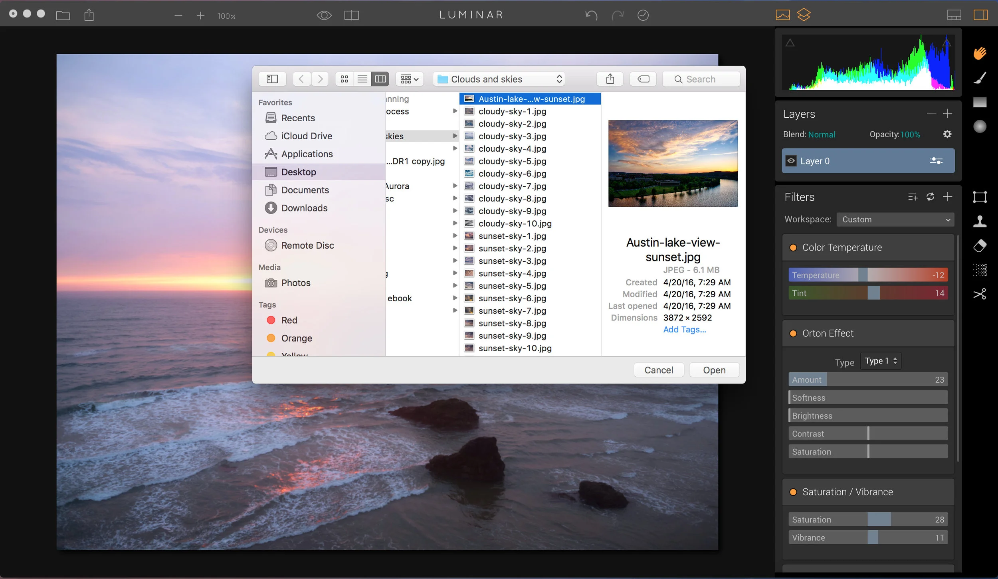Select the Eraser tool
The height and width of the screenshot is (579, 998).
pyautogui.click(x=980, y=246)
